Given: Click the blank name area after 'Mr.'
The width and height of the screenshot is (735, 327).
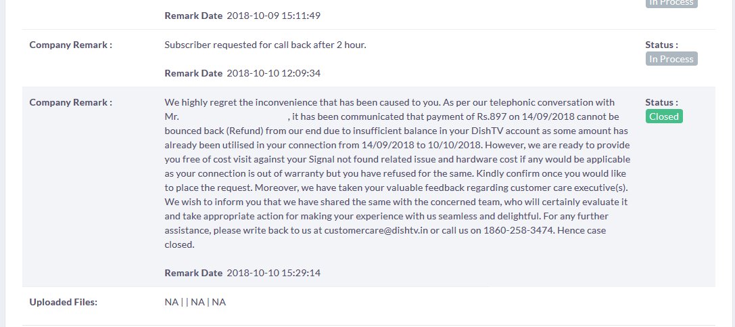Looking at the screenshot, I should [233, 116].
